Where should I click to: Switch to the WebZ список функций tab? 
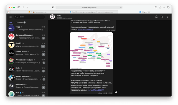(x=91, y=12)
